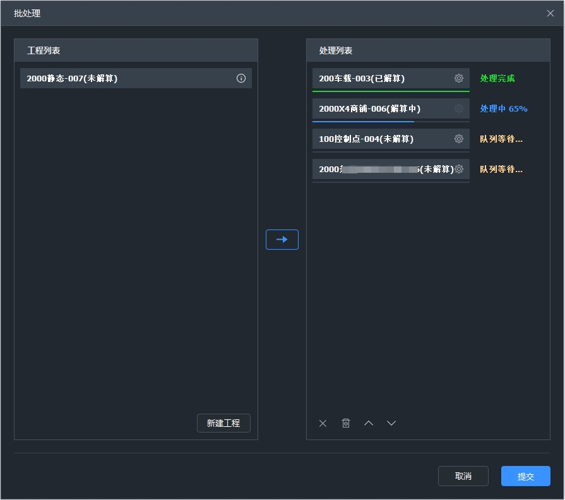Click the X remove icon below processing list
Image resolution: width=565 pixels, height=500 pixels.
(323, 423)
